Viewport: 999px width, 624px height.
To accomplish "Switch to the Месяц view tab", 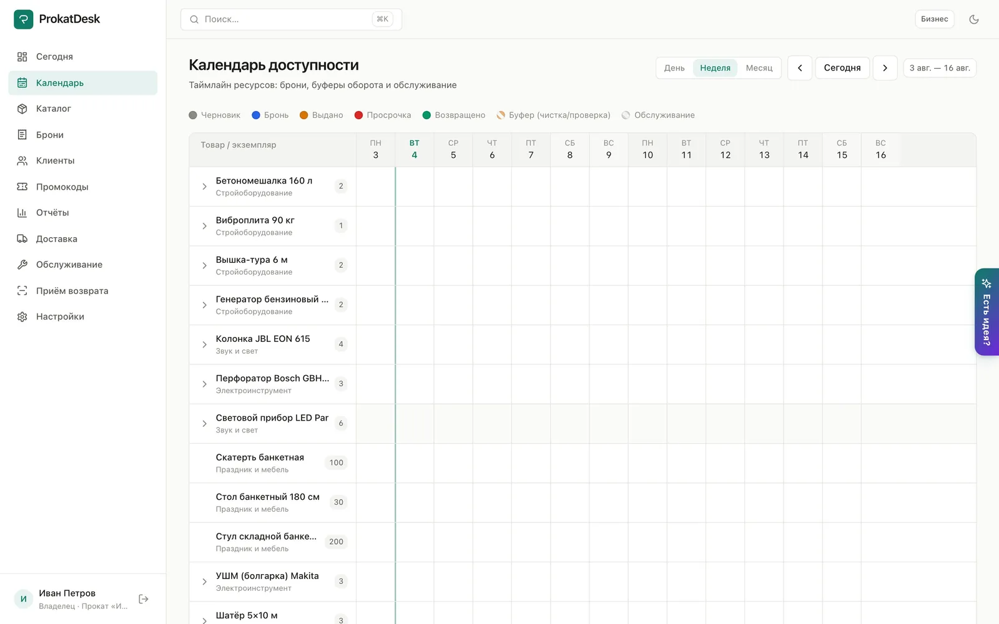I will (759, 68).
